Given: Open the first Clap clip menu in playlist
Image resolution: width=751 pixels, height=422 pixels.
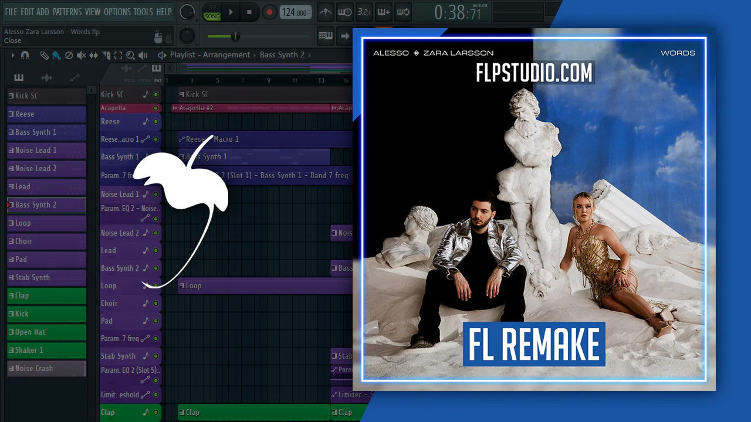Looking at the screenshot, I should click(x=182, y=412).
